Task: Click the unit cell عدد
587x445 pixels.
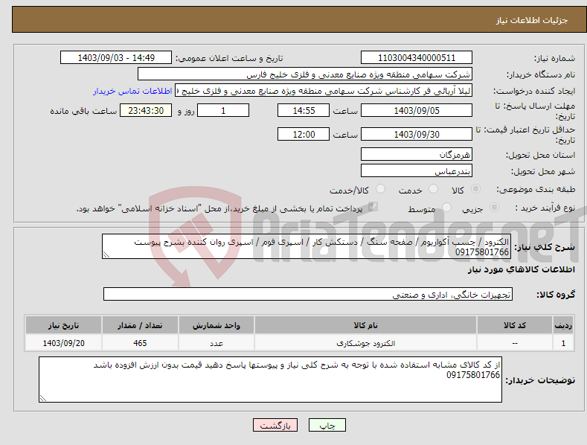Action: tap(216, 343)
